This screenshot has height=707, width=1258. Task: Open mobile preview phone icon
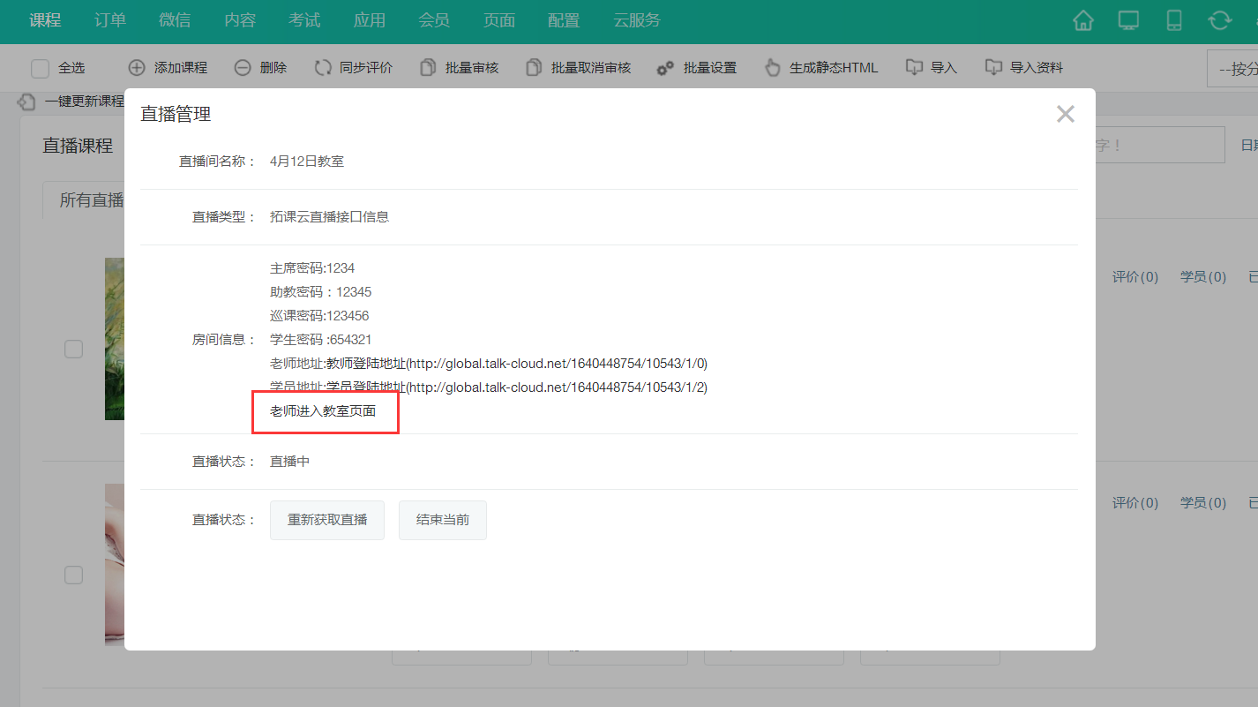1174,21
